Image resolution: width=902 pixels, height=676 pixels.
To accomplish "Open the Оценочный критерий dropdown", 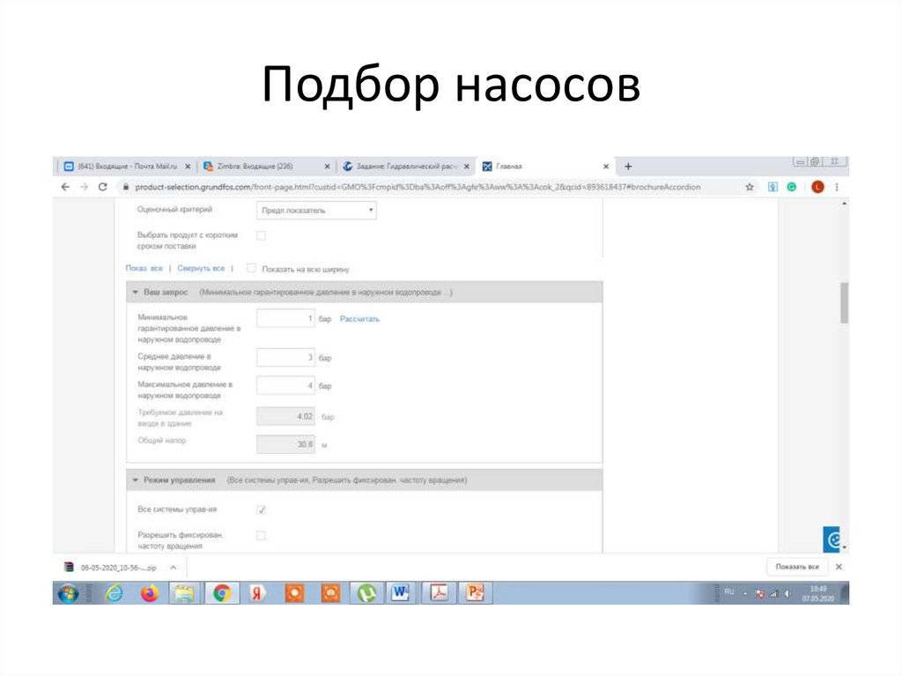I will point(315,210).
